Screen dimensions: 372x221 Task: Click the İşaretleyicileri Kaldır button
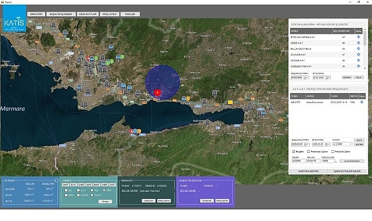pos(347,171)
